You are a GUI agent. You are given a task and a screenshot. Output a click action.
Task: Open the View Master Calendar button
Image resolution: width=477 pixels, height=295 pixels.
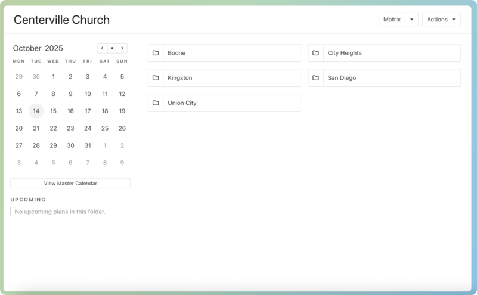point(70,184)
